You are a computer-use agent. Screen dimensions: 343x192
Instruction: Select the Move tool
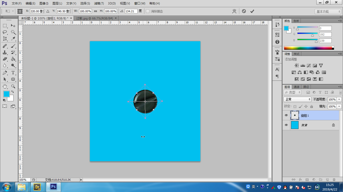(13, 25)
